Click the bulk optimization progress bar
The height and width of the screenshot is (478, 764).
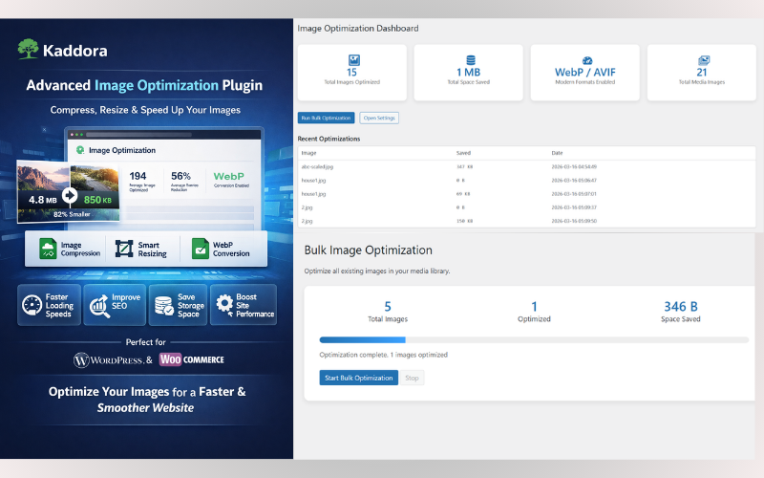click(x=534, y=340)
